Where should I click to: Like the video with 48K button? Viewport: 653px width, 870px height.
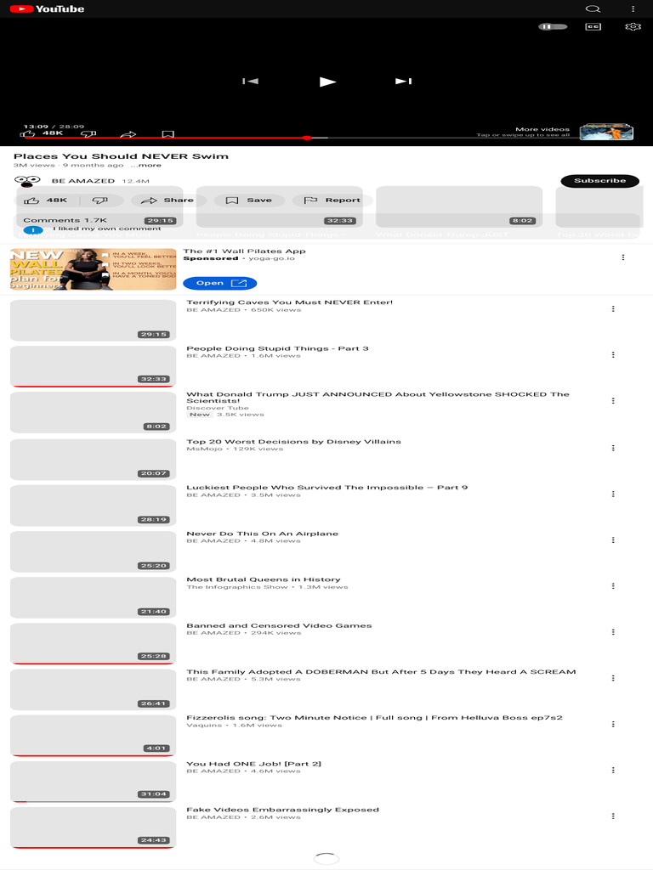(x=48, y=201)
